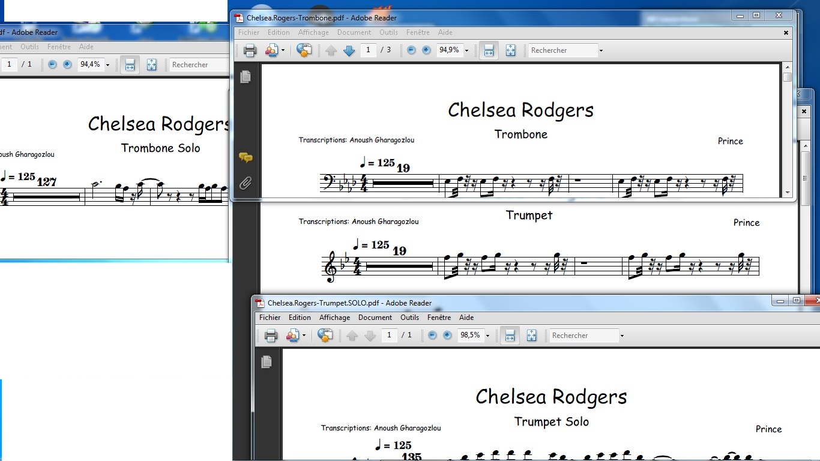Click page number field in Trombone.pdf toolbar
820x461 pixels.
[368, 50]
